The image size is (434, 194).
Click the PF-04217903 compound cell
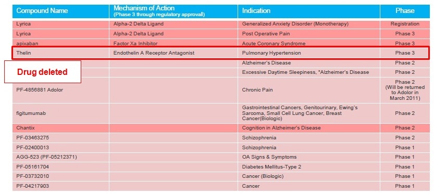pos(60,186)
